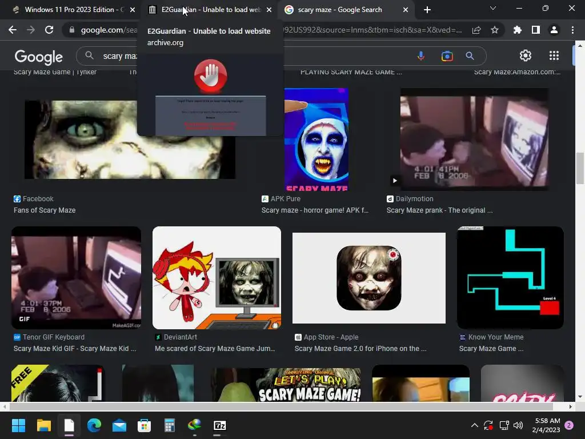Click the vertical scrollbar thumb
Image resolution: width=585 pixels, height=439 pixels.
(580, 169)
